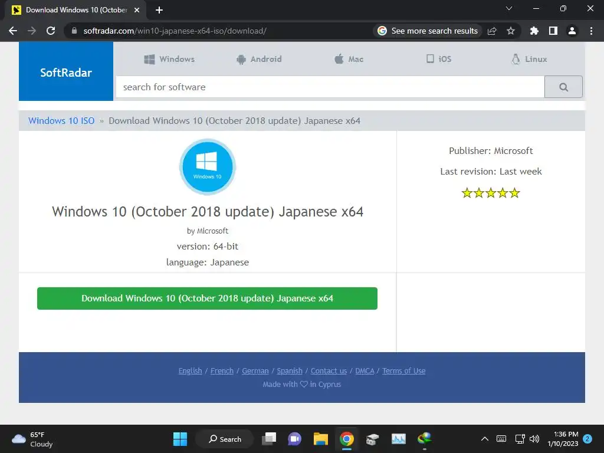This screenshot has height=453, width=604.
Task: Launch the Chat app from taskbar
Action: pos(295,439)
